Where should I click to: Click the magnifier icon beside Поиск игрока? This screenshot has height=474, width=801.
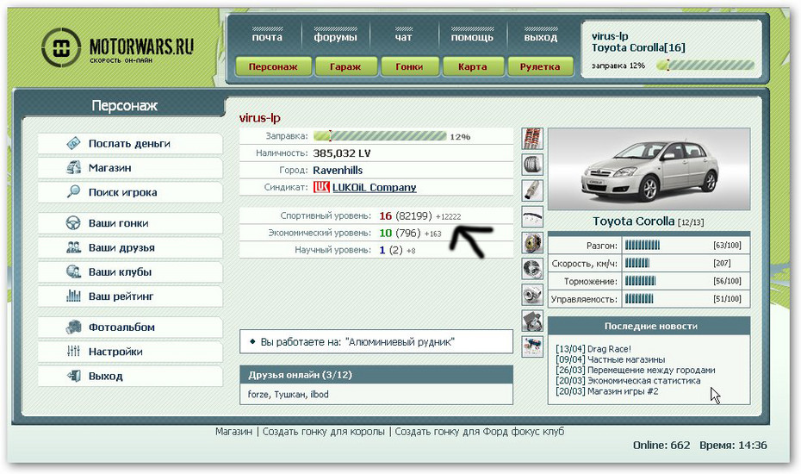73,191
